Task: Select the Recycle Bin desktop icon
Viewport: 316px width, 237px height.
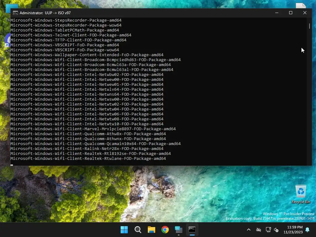Action: (x=301, y=194)
